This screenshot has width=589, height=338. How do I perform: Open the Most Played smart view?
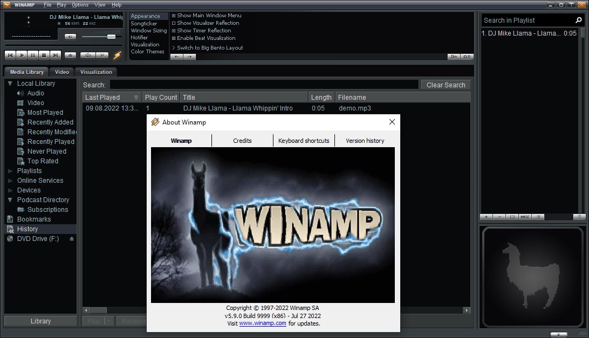45,113
